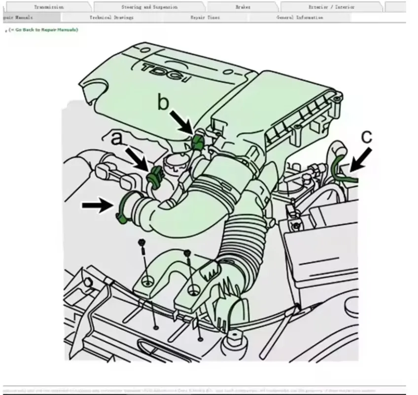The image size is (418, 395).
Task: Select the Repair Manuals section
Action: 20,17
